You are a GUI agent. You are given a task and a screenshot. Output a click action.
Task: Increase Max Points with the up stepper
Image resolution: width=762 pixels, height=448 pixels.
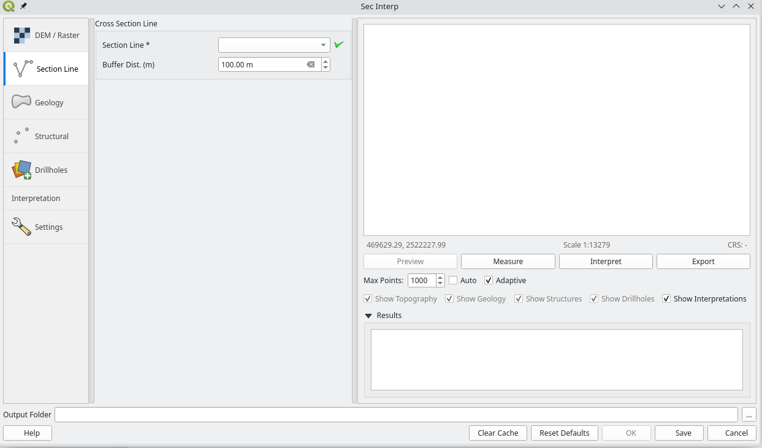[x=440, y=277]
